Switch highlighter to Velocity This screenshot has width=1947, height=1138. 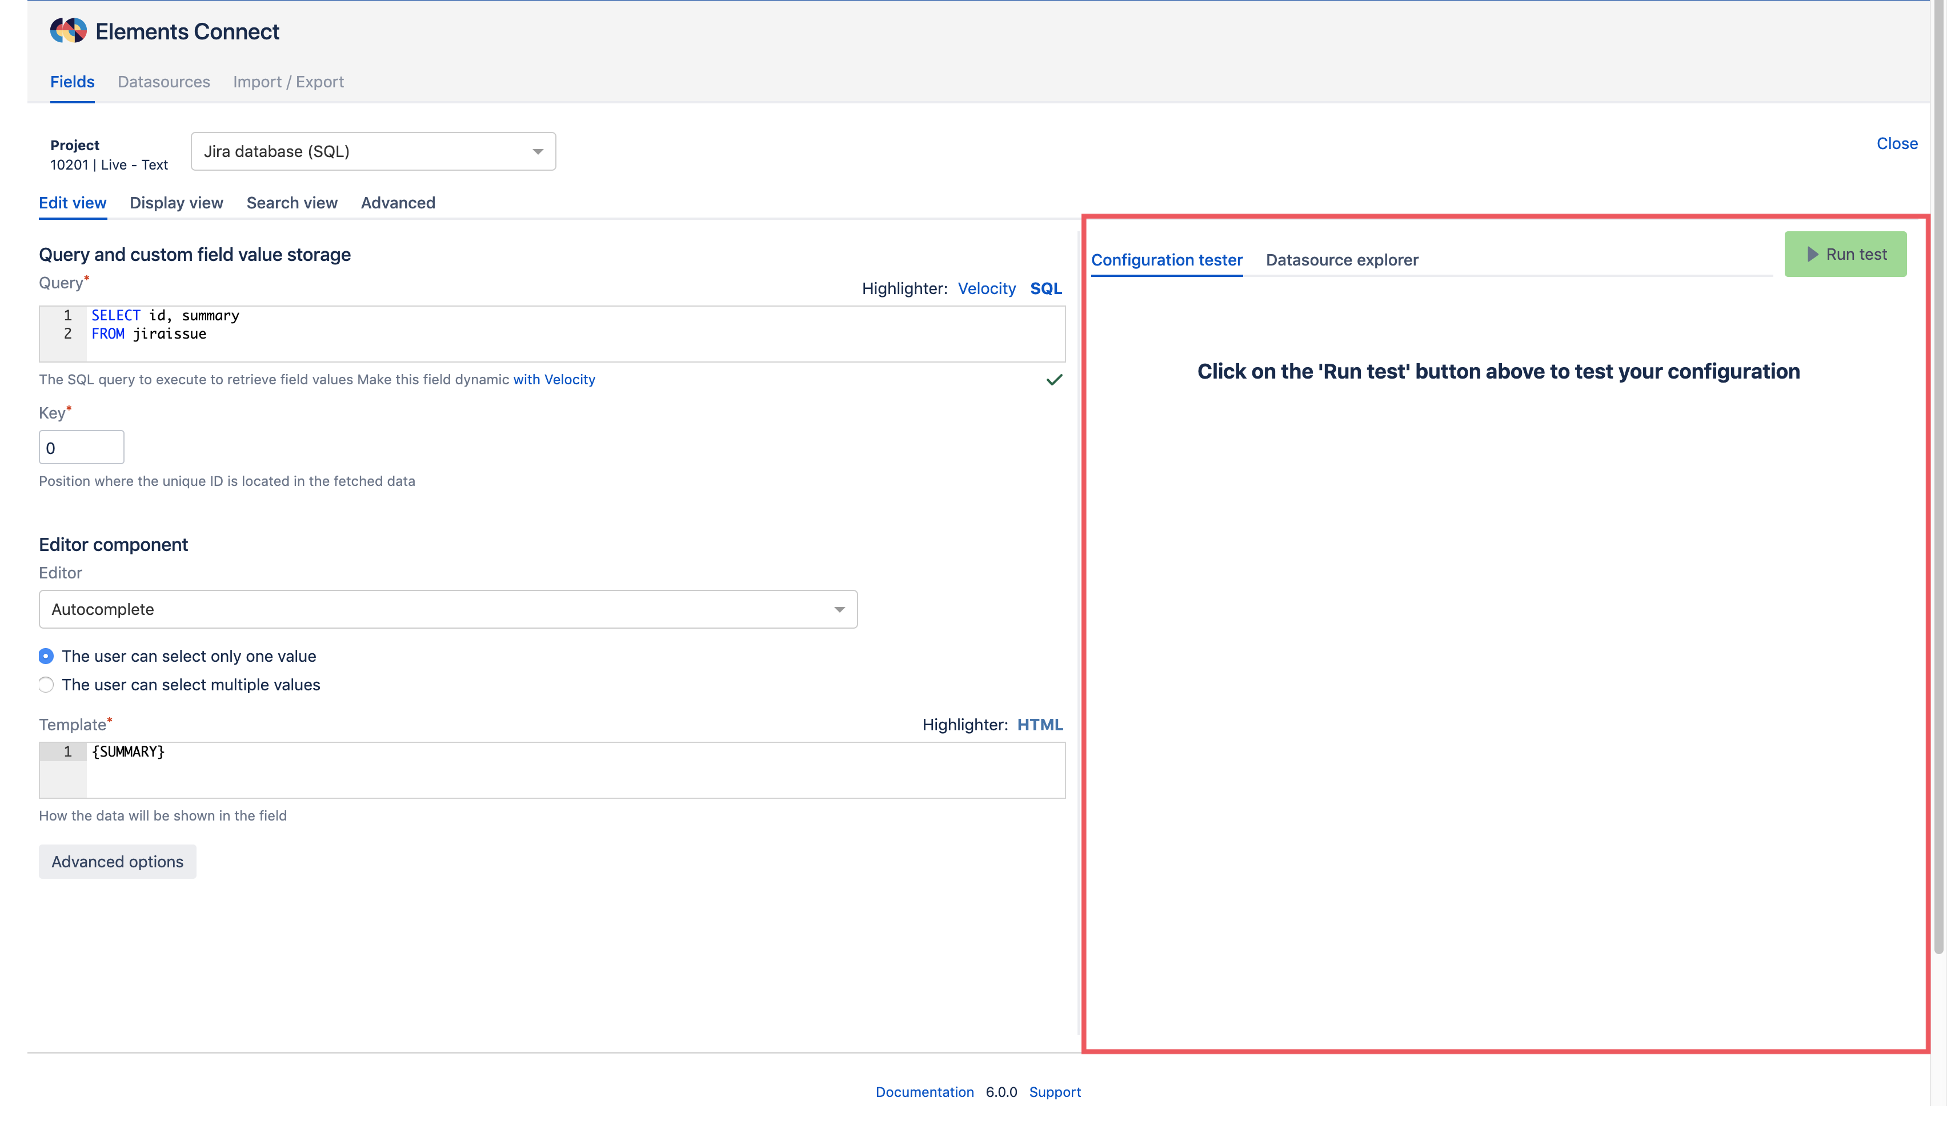tap(987, 288)
